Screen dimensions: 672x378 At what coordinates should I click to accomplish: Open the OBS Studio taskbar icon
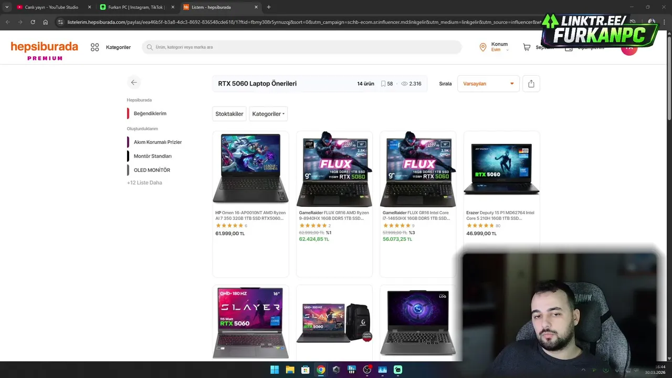click(367, 370)
